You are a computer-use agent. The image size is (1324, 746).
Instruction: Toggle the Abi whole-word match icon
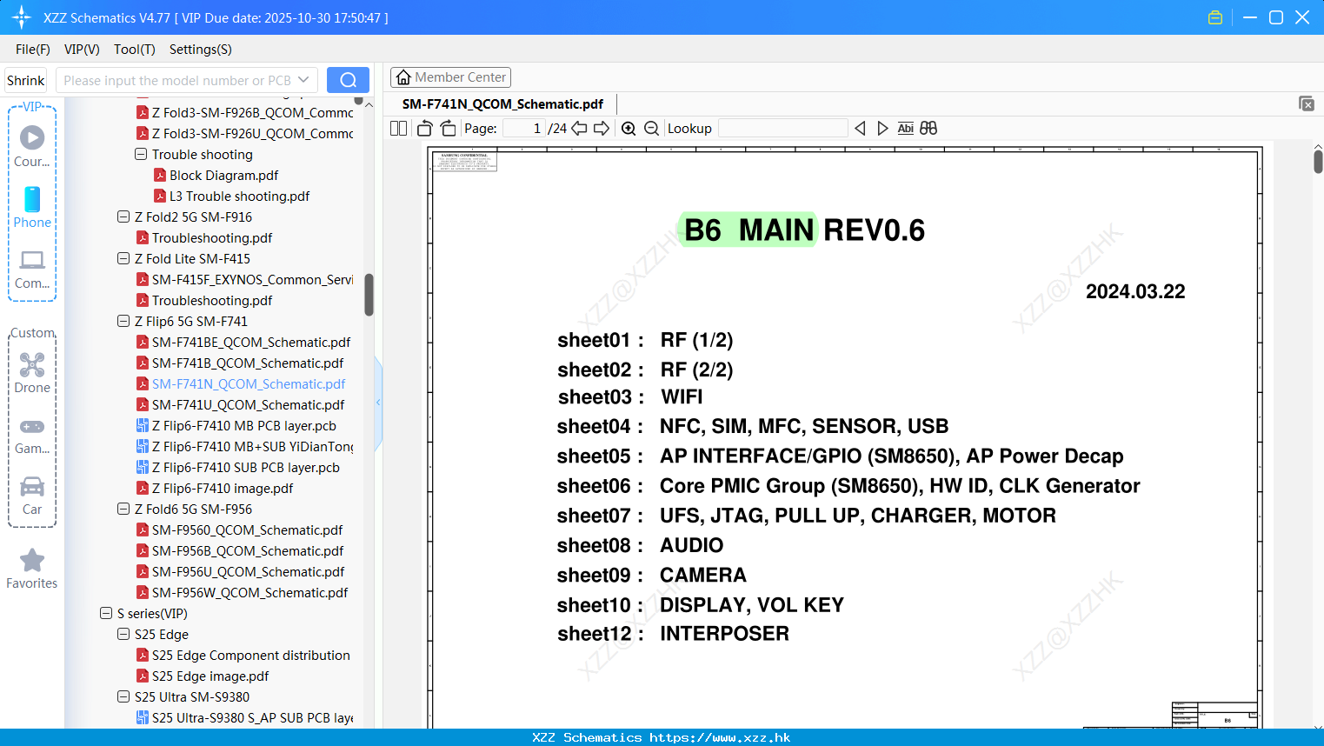(x=906, y=128)
